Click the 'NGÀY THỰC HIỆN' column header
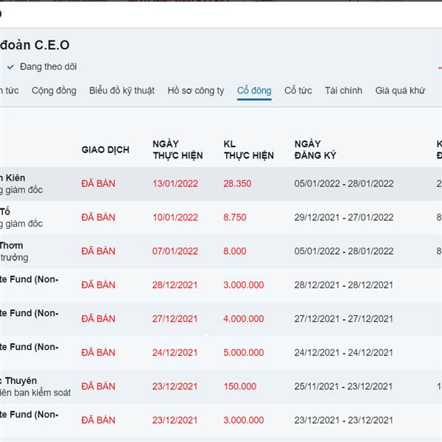The image size is (442, 442). click(x=178, y=150)
